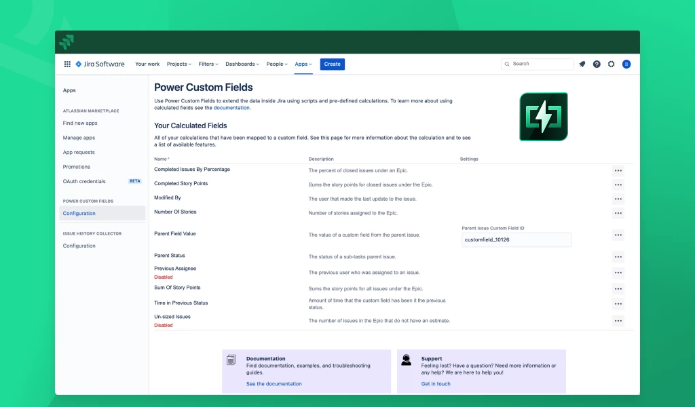Sort by the Name column header
This screenshot has height=407, width=695.
click(x=162, y=159)
